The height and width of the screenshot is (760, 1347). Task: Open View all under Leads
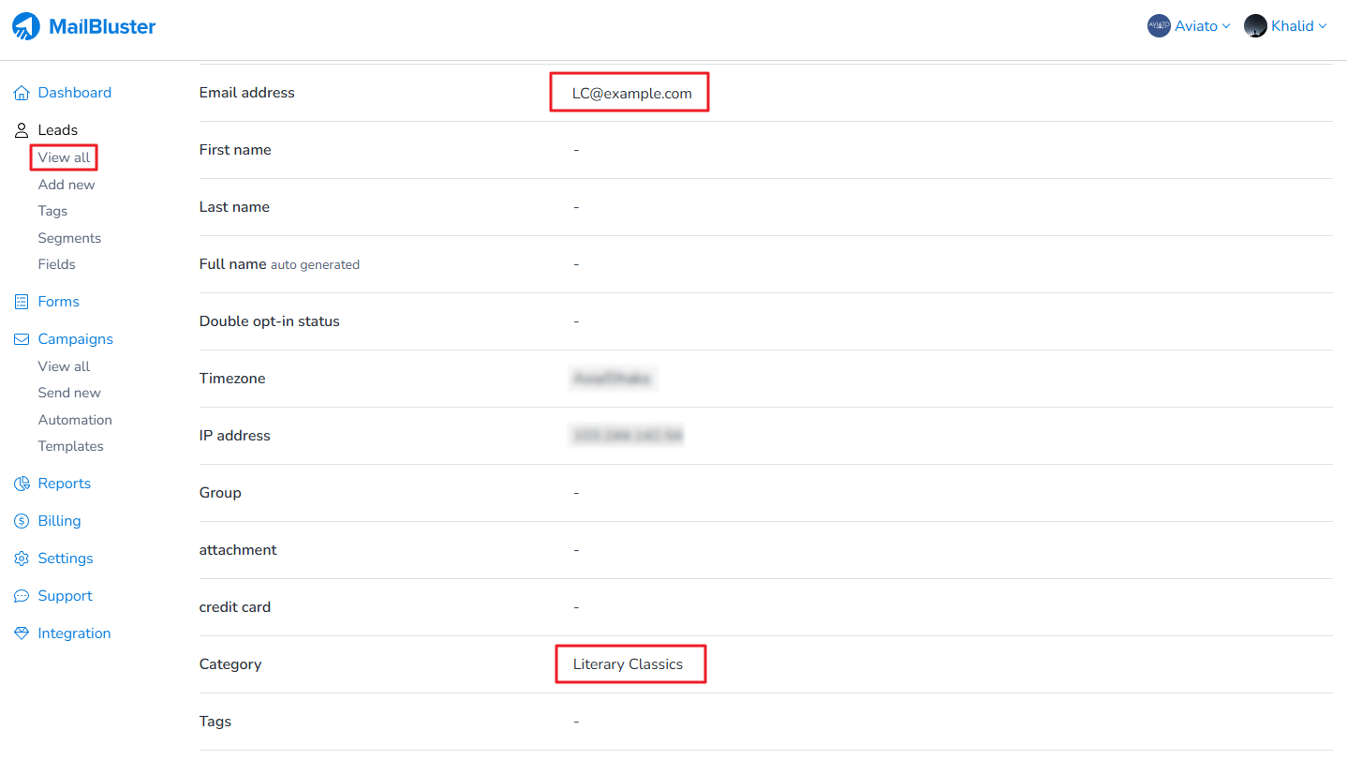tap(64, 157)
